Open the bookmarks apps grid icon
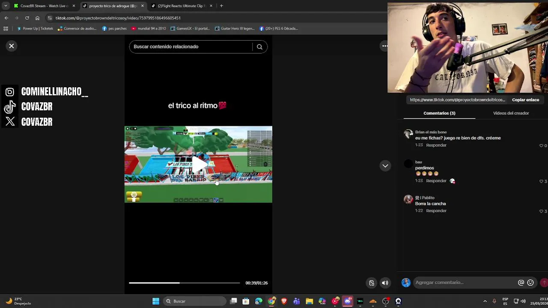Image resolution: width=548 pixels, height=308 pixels. [6, 29]
